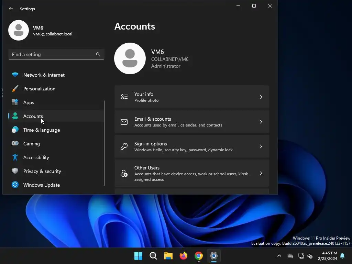
Task: Open taskbar Search
Action: [x=153, y=256]
